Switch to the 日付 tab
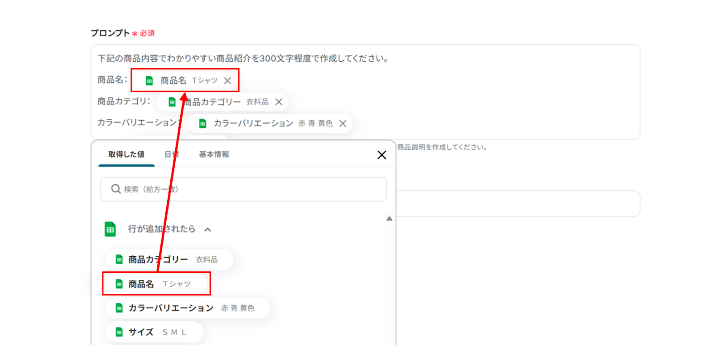 (171, 154)
